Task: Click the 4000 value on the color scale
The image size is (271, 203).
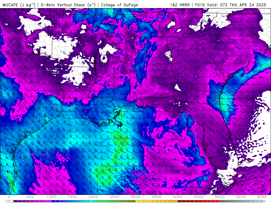Action: coord(178,197)
